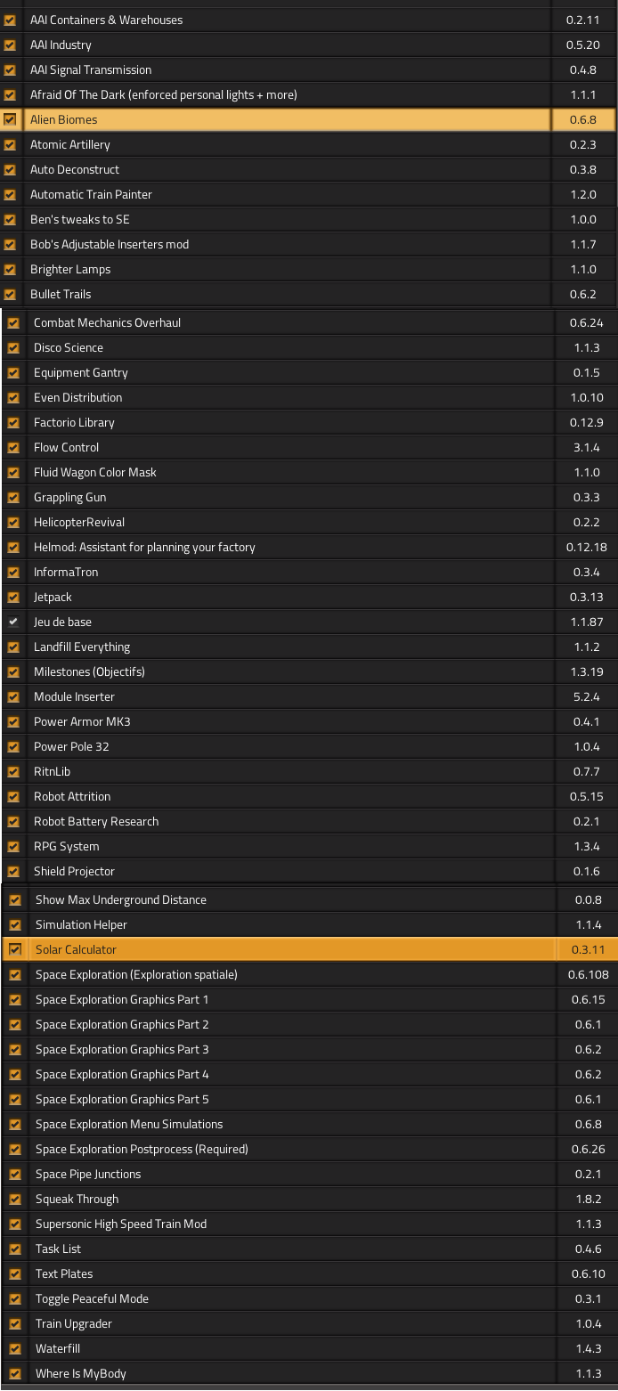
Task: Select the Landfill Everything mod
Action: tap(289, 647)
